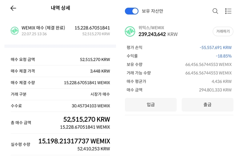Tap the 입금 deposit button
Viewport: 240px width, 160px height.
click(151, 104)
